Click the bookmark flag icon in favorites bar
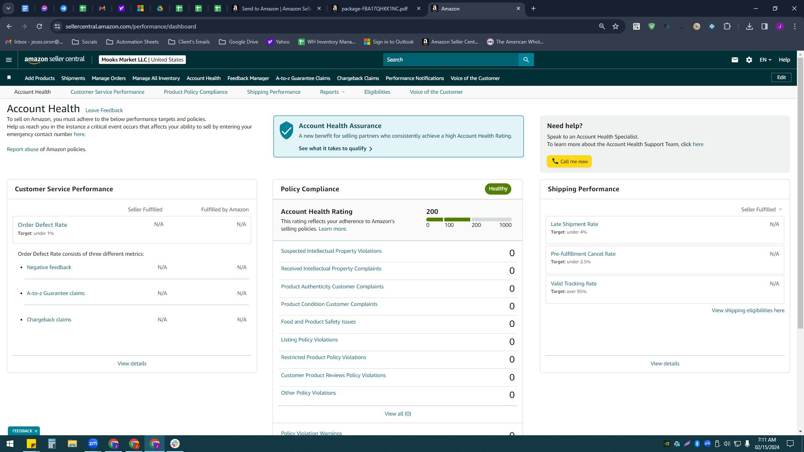Image resolution: width=804 pixels, height=452 pixels. tap(9, 78)
